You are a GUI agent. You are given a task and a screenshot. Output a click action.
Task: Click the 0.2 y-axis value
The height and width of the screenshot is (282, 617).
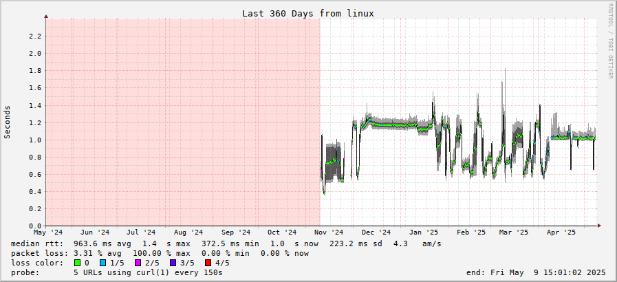click(34, 209)
